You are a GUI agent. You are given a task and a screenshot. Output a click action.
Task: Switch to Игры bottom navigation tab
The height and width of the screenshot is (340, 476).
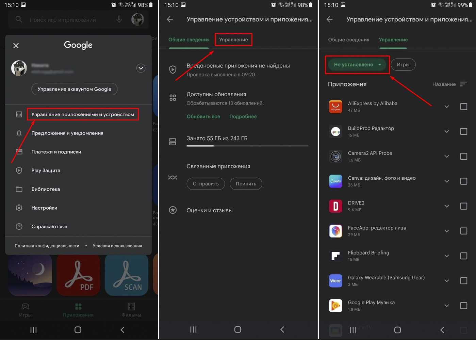pos(25,310)
